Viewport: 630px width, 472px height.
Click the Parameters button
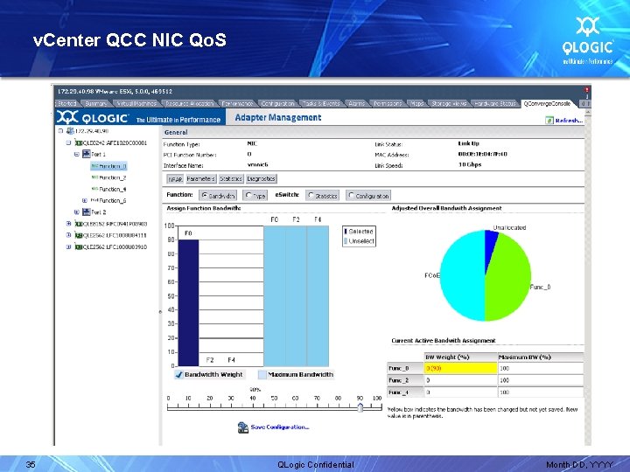(x=201, y=179)
